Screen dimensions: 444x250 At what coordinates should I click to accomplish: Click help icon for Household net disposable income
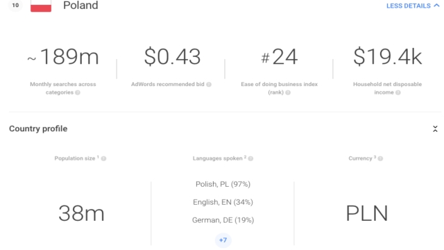coord(398,92)
